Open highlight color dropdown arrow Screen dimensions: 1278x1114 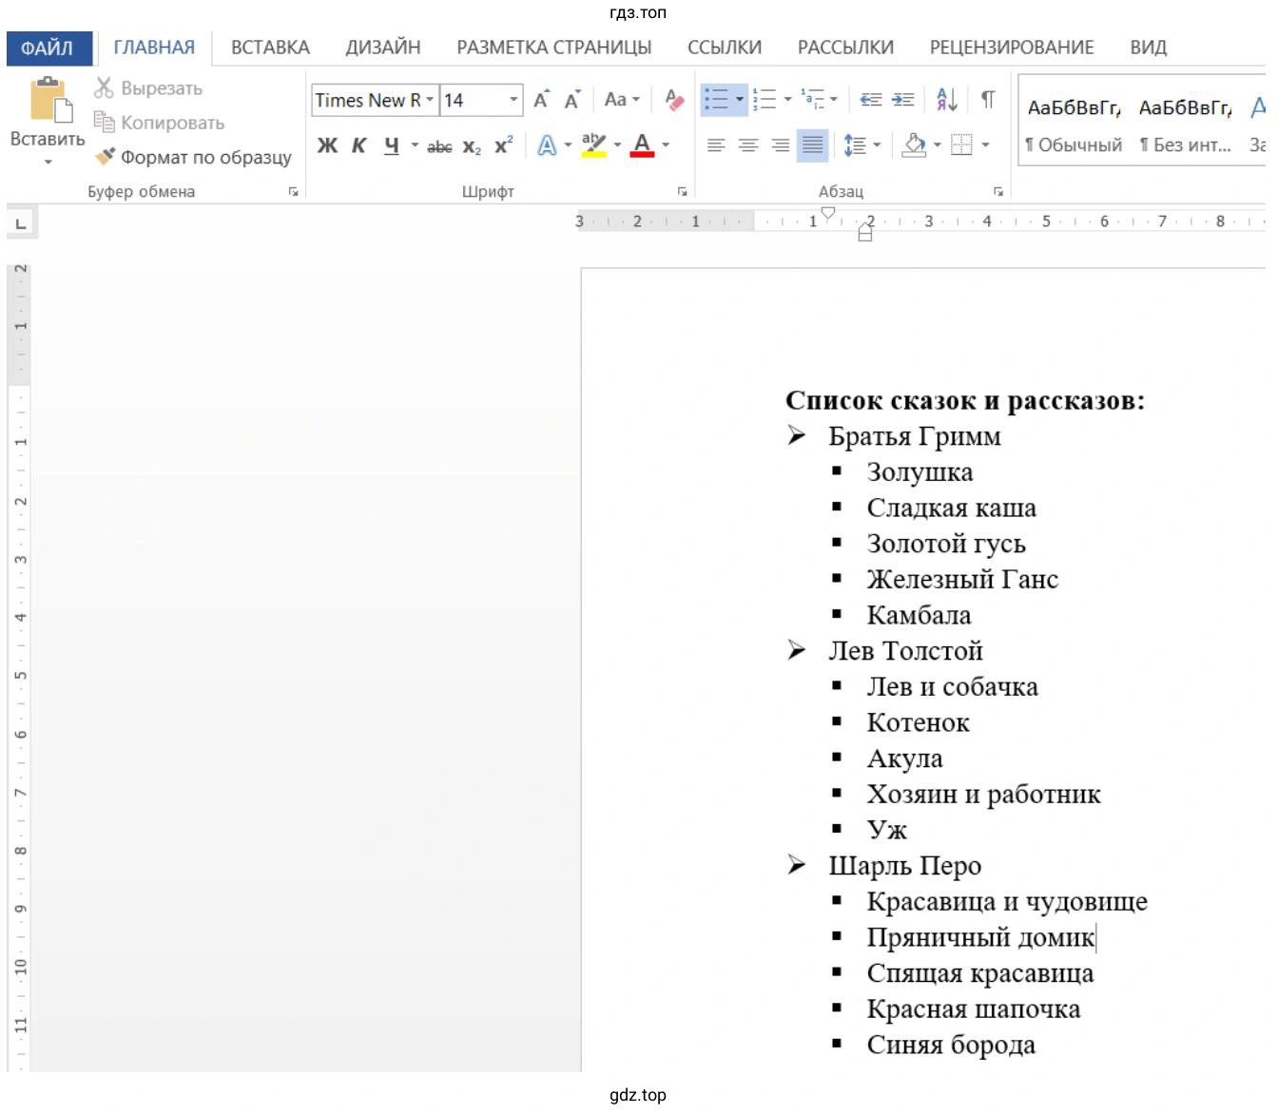point(617,145)
